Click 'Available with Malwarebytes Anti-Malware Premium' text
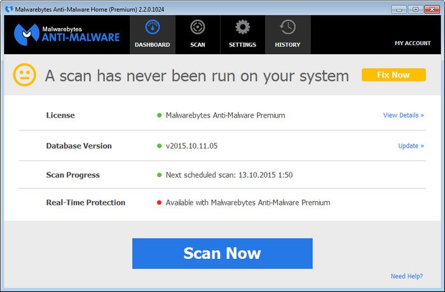 tap(248, 202)
